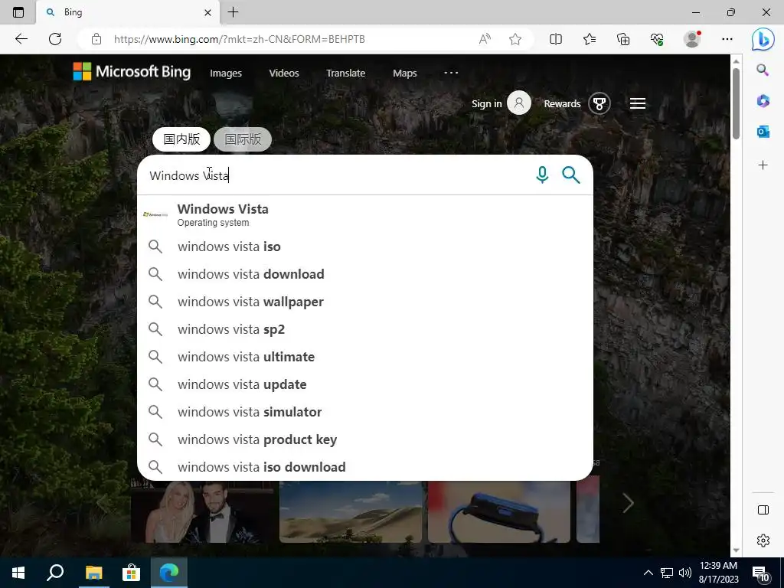Click the Bing Rewards trophy icon
Image resolution: width=784 pixels, height=588 pixels.
click(599, 103)
